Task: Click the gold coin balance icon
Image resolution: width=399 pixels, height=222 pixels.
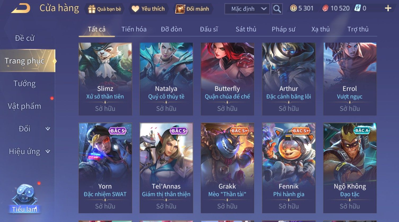Action: [x=293, y=8]
